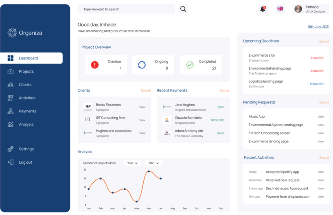This screenshot has height=215, width=333.
Task: View the IBT Consulting firm client
Action: click(142, 120)
